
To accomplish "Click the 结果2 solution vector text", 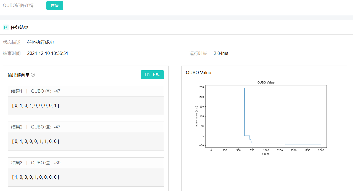I will coord(36,141).
